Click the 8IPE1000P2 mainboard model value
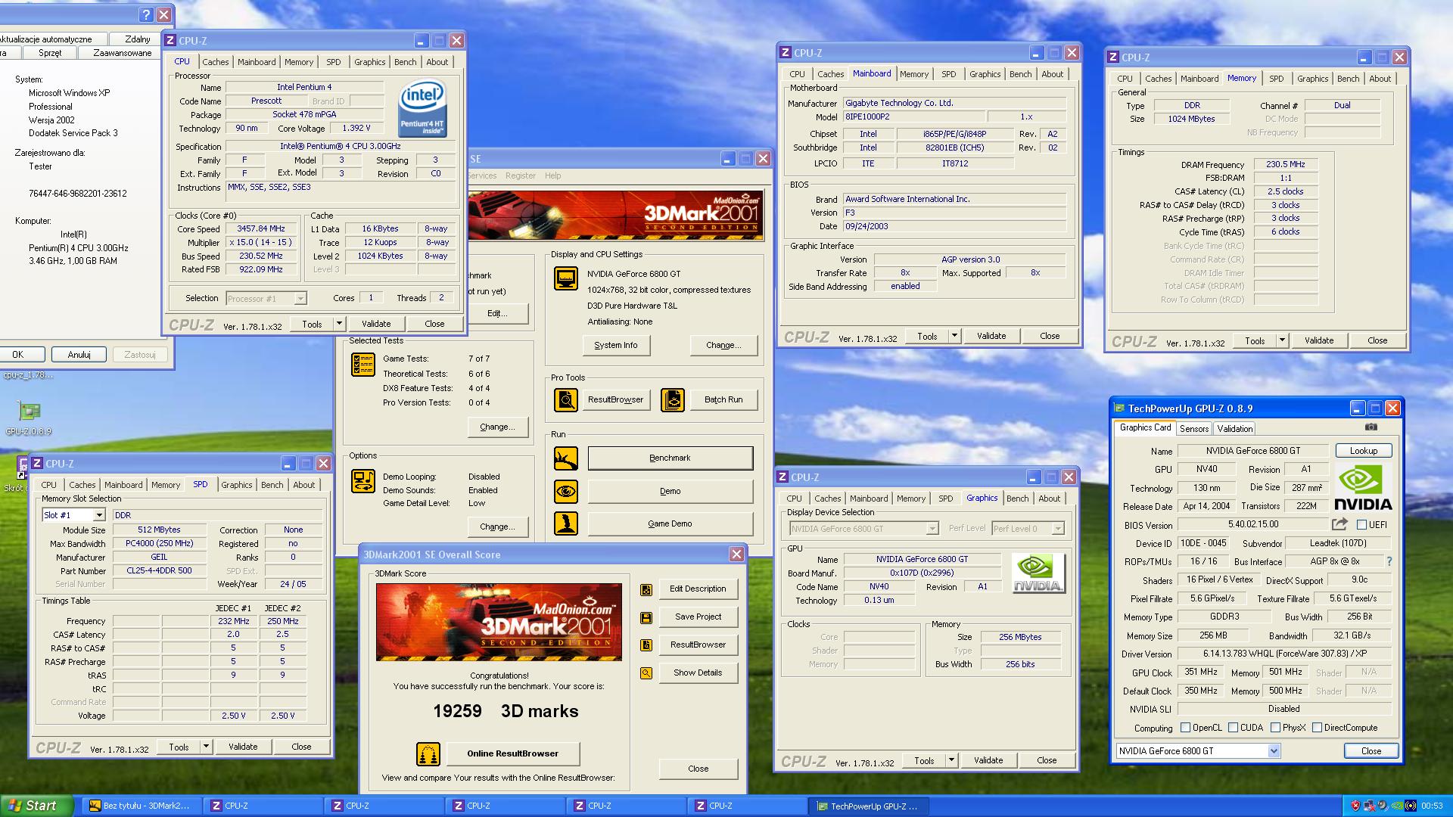The image size is (1453, 817). 914,116
